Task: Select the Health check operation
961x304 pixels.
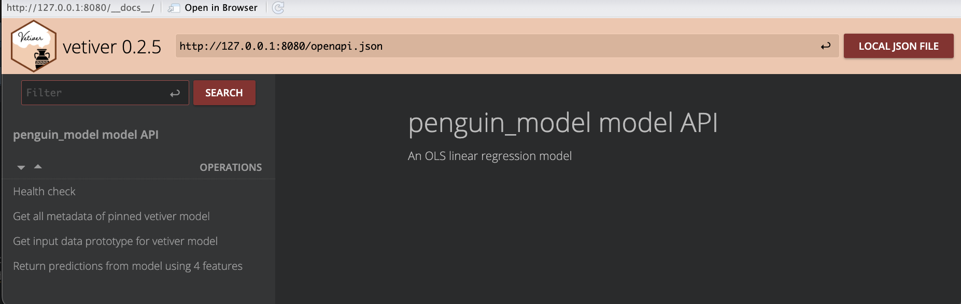Action: coord(44,192)
